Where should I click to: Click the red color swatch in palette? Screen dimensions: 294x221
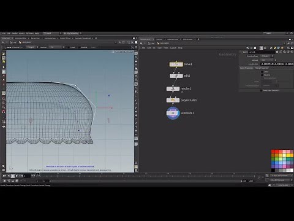coord(273,152)
